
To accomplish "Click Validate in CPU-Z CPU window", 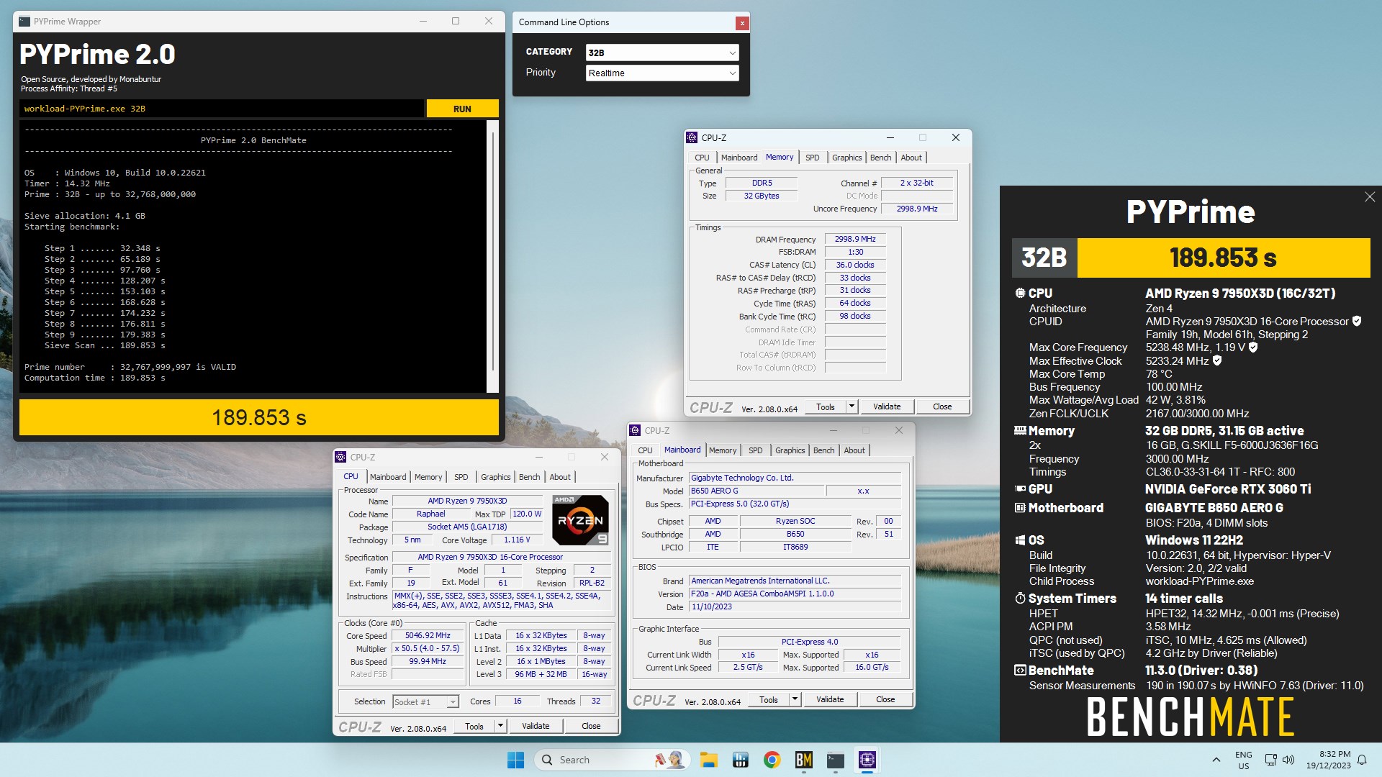I will click(x=536, y=726).
